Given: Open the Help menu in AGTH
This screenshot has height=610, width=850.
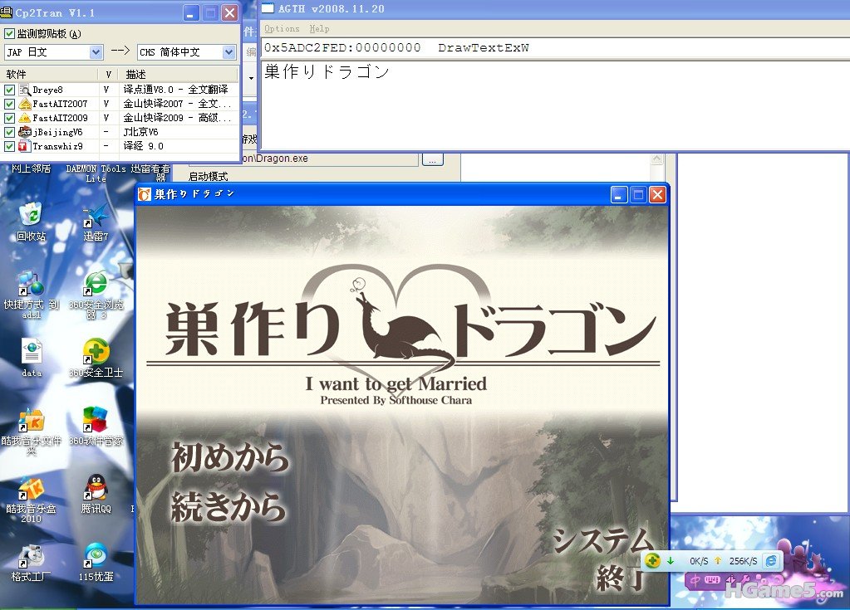Looking at the screenshot, I should [319, 28].
